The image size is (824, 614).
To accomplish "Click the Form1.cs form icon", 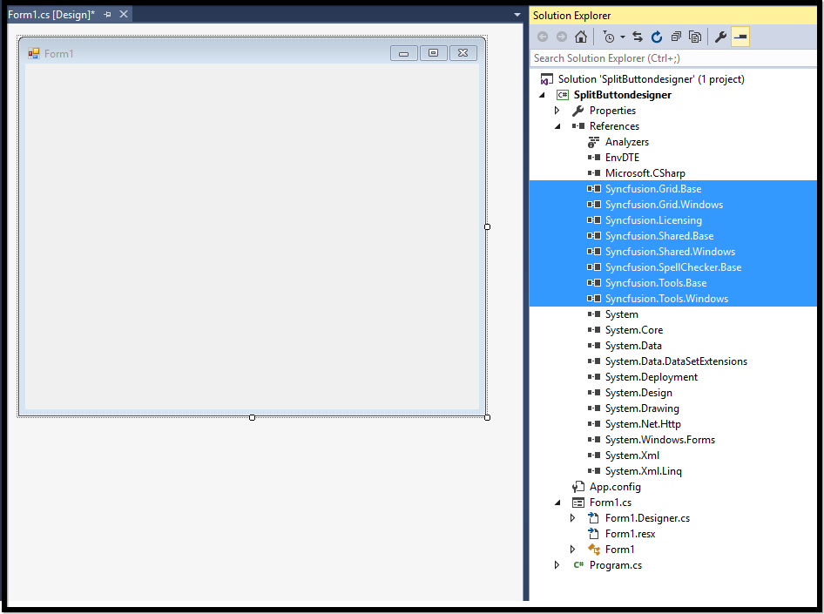I will click(x=578, y=503).
